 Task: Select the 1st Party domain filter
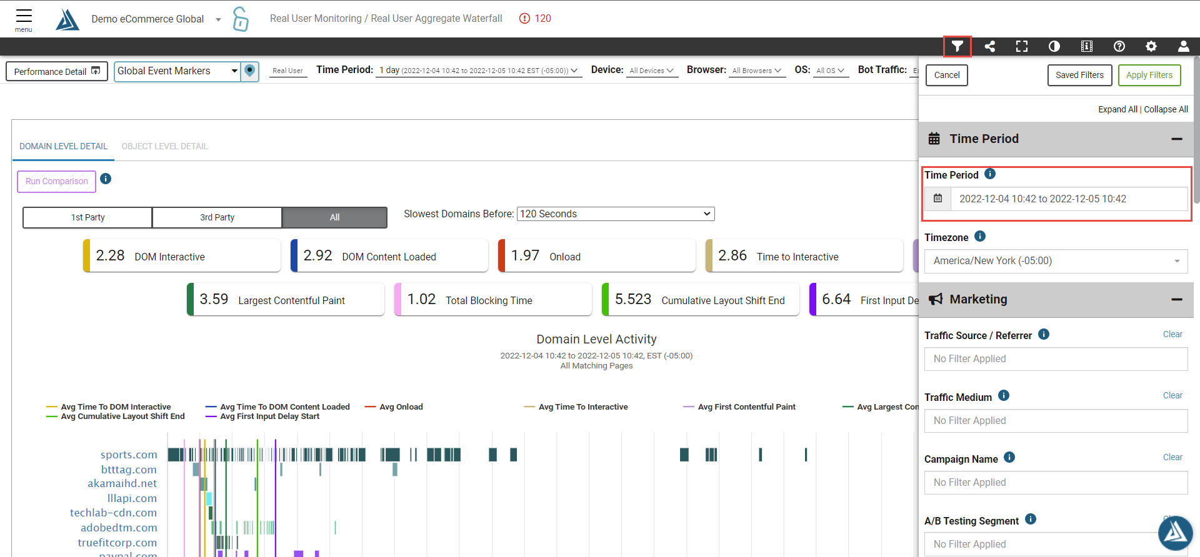coord(87,217)
